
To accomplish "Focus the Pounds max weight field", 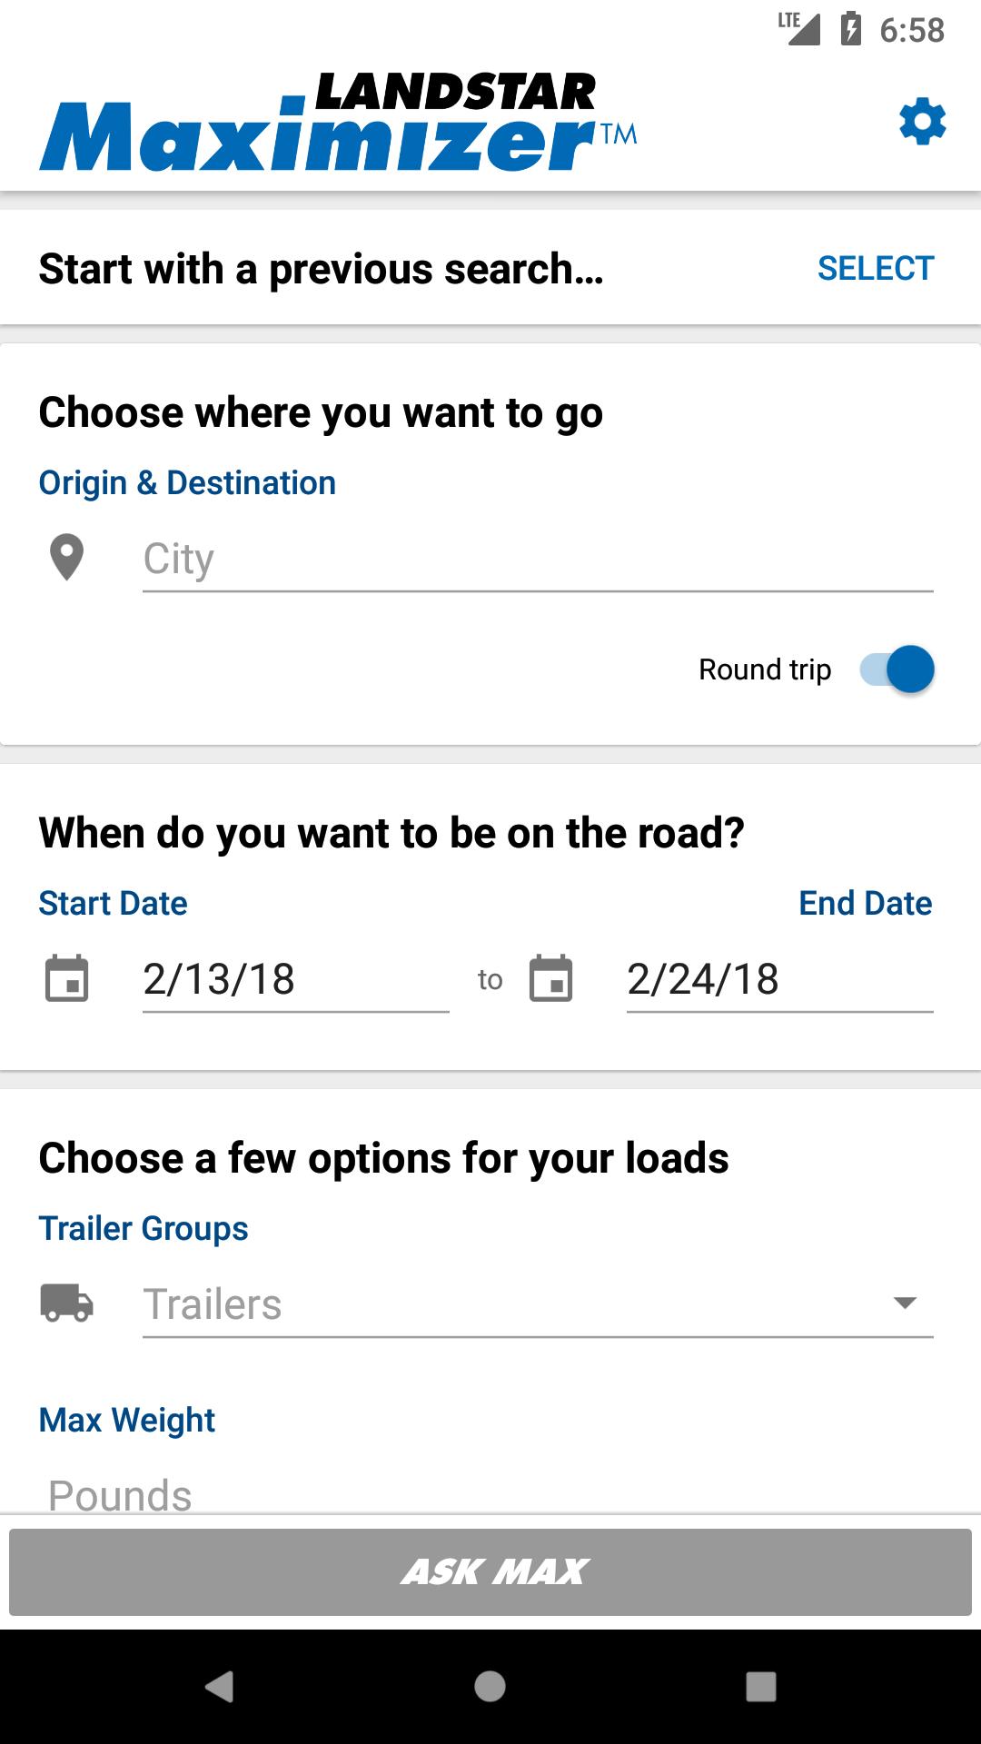I will 490,1493.
